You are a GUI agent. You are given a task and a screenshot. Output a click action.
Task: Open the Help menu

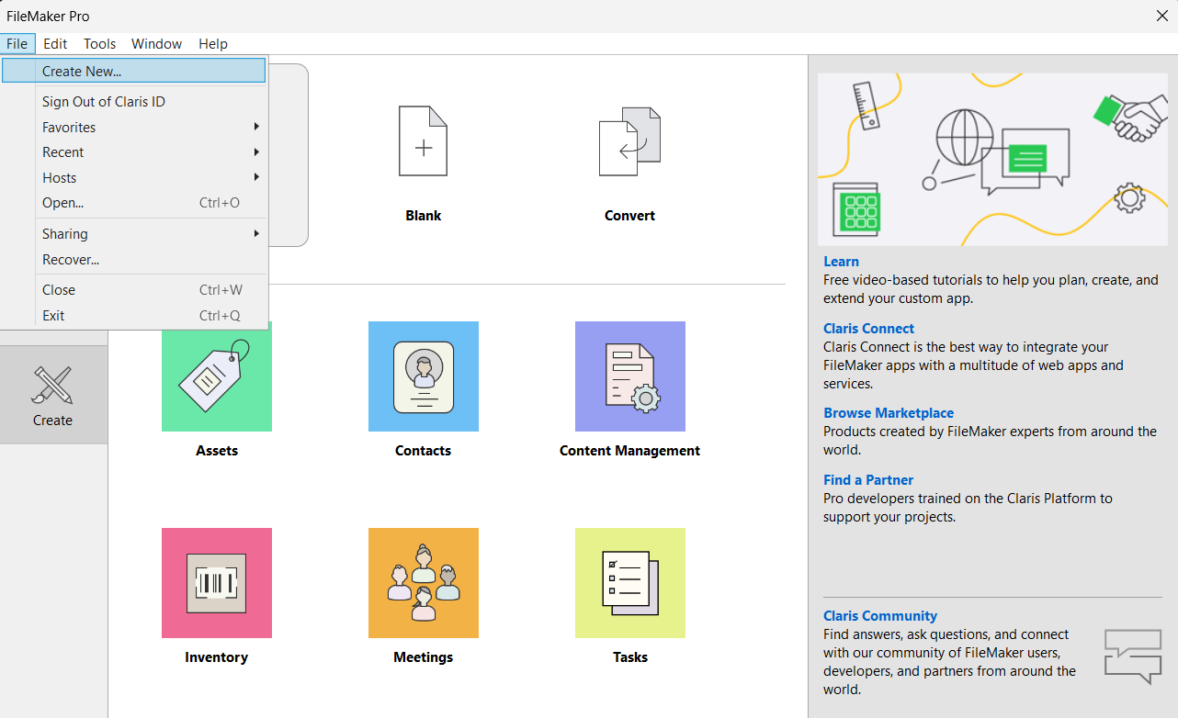coord(213,43)
